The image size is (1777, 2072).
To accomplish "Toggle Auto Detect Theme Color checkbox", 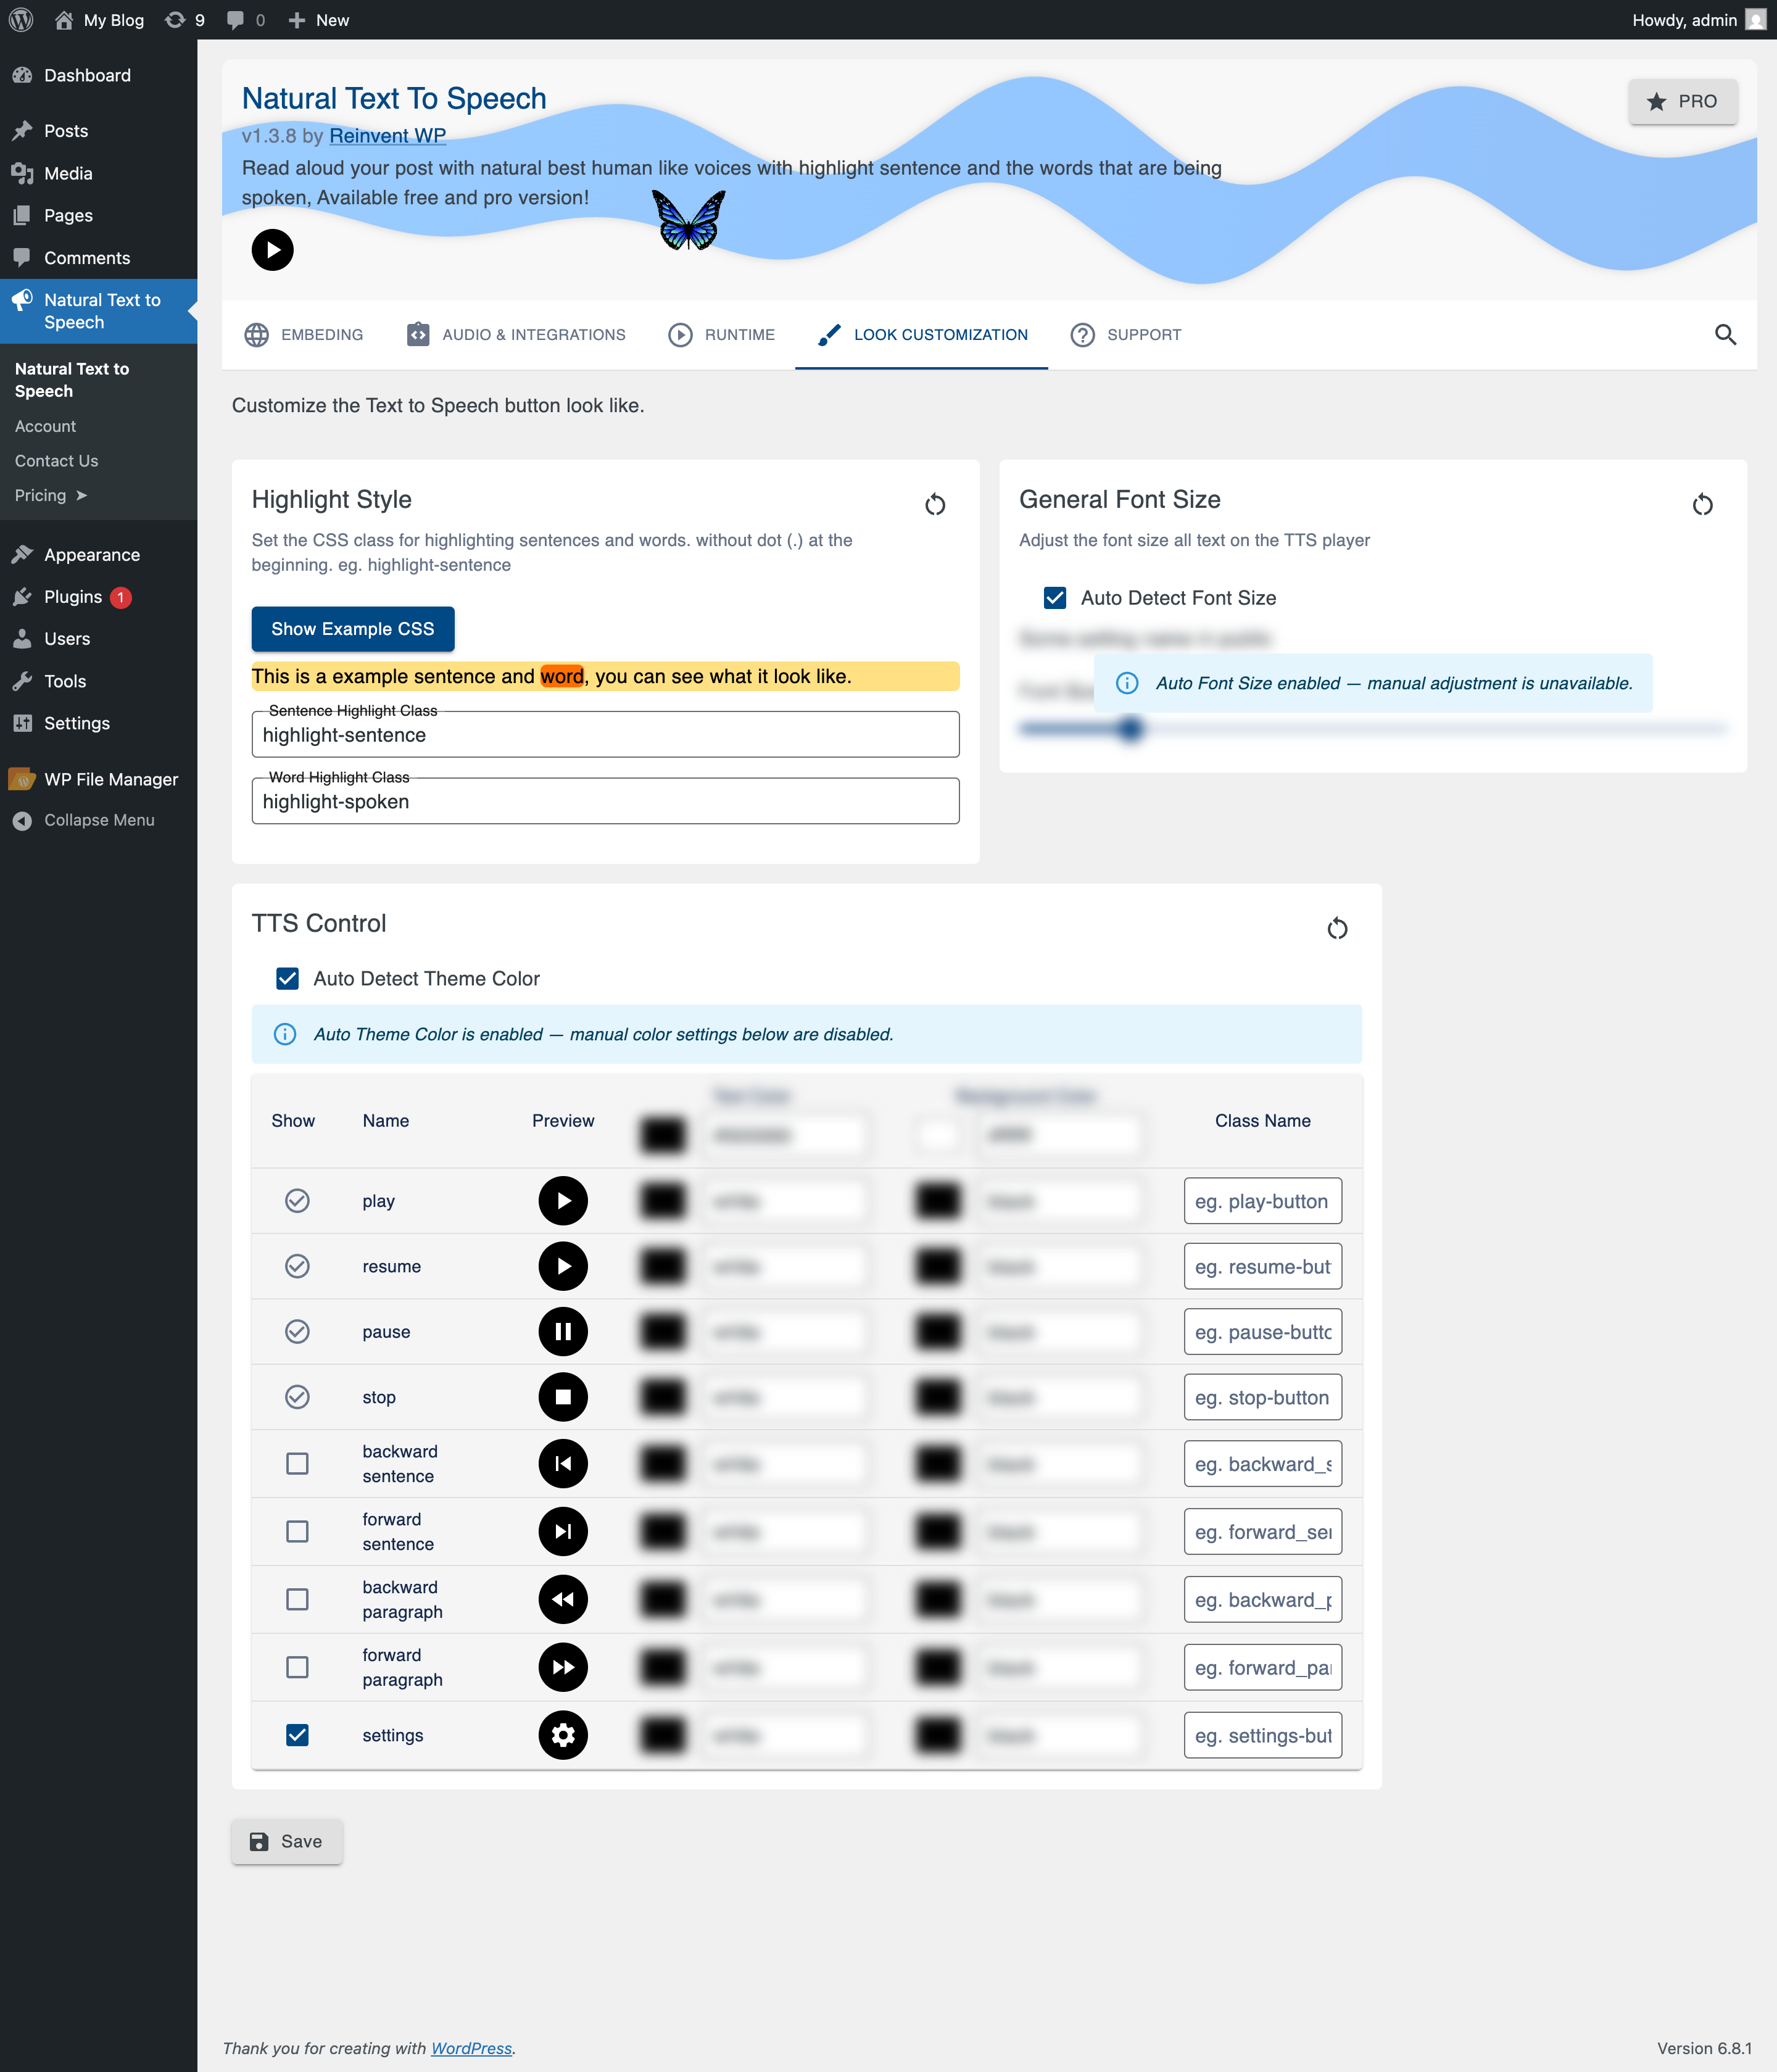I will pyautogui.click(x=287, y=979).
